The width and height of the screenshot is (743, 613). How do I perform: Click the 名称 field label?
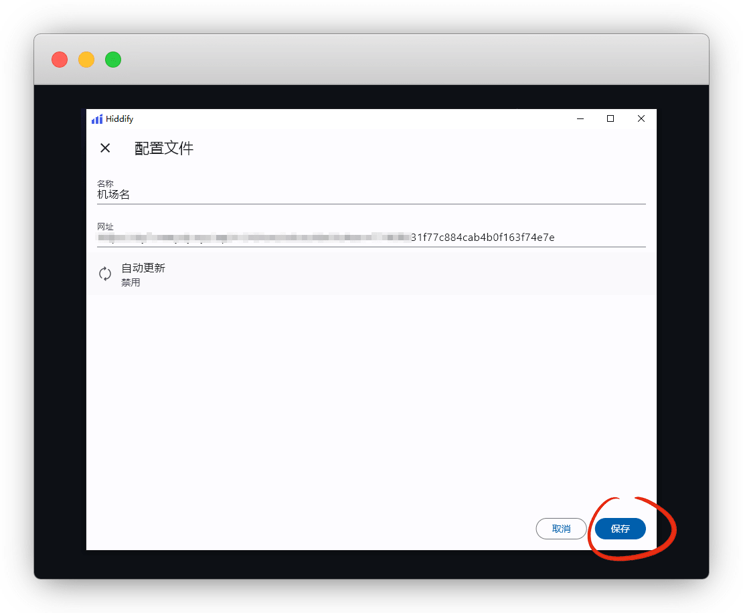pyautogui.click(x=105, y=183)
